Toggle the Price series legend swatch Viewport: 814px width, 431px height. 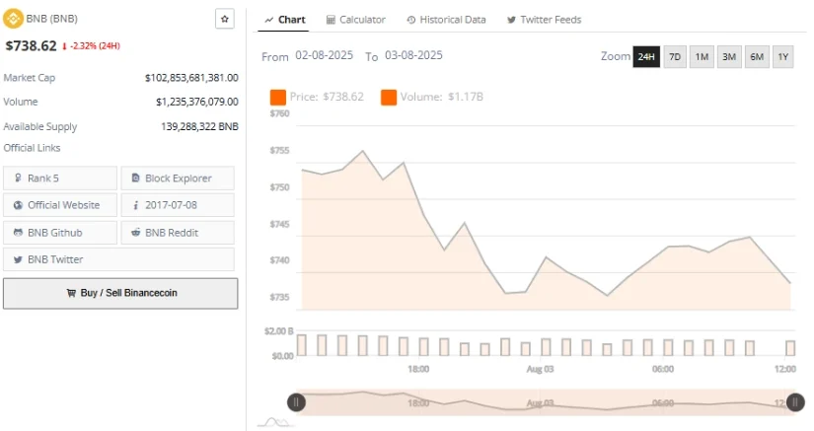(277, 97)
